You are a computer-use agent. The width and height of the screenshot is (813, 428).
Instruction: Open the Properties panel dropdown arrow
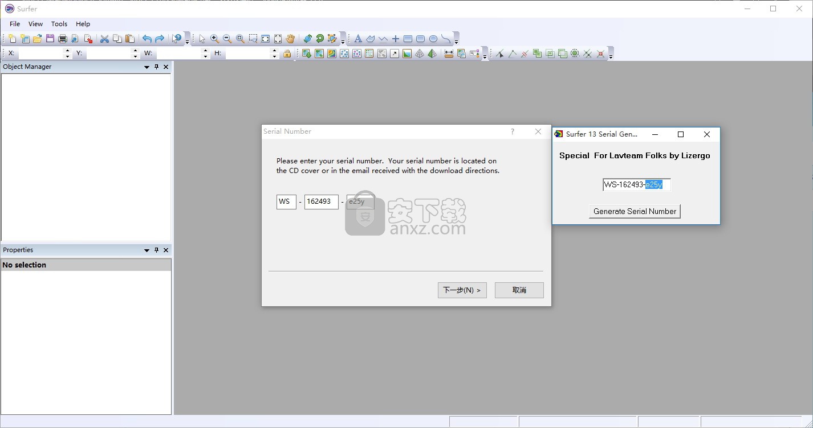[x=147, y=250]
